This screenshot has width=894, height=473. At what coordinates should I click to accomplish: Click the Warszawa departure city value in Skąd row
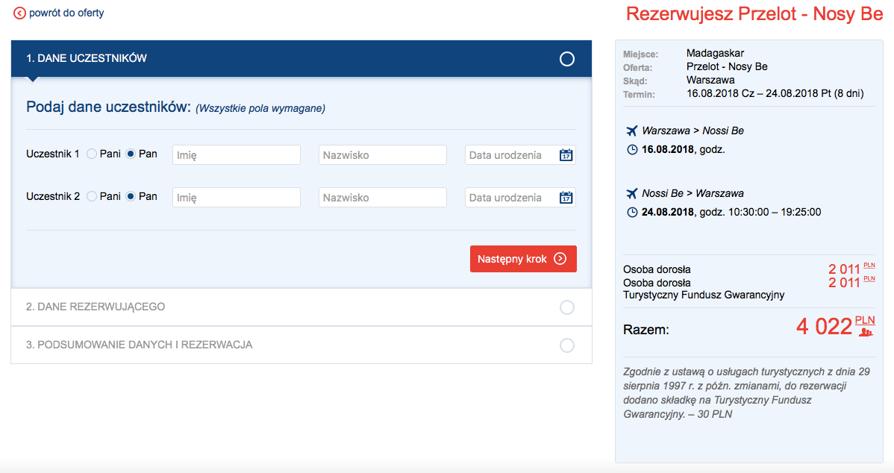710,81
